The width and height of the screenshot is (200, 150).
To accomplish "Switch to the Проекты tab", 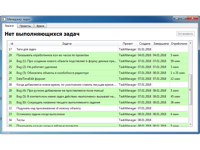I will (x=25, y=26).
